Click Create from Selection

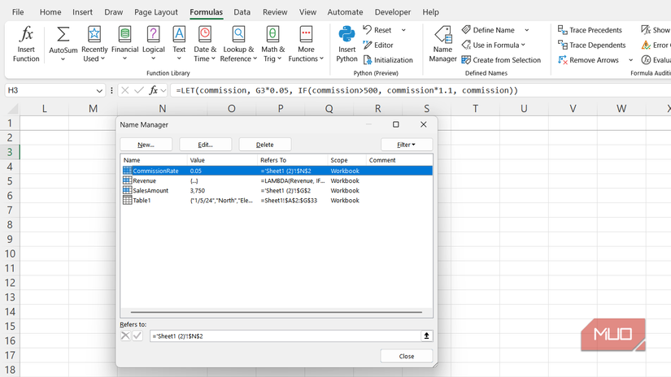[501, 60]
